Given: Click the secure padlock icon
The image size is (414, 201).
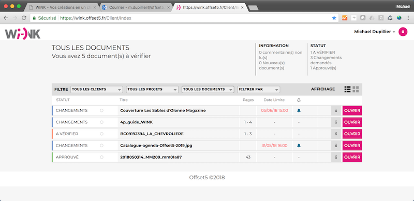Looking at the screenshot, I should 34,18.
